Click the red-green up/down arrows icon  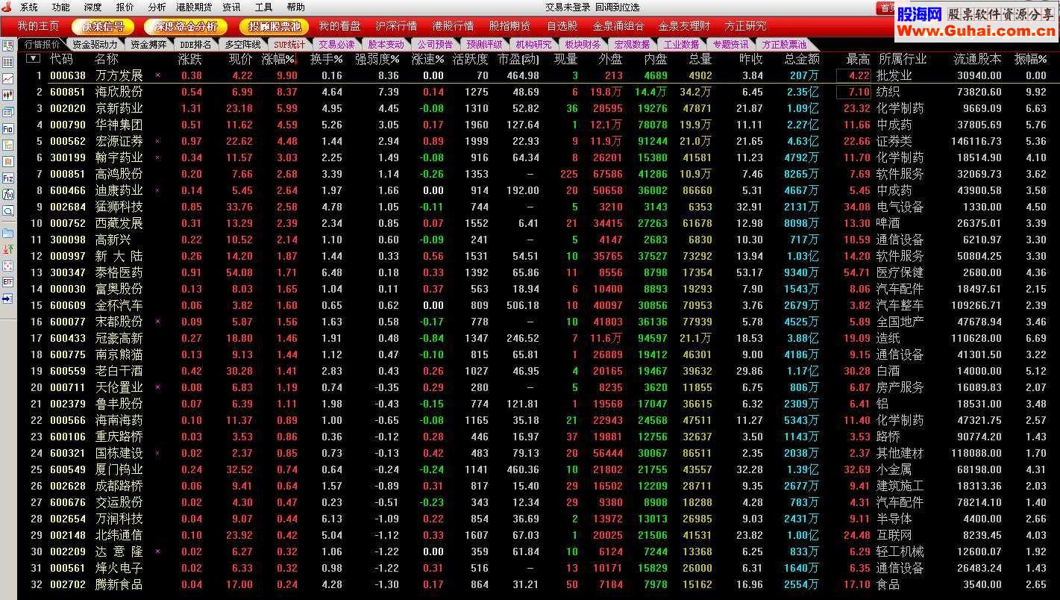coord(8,249)
